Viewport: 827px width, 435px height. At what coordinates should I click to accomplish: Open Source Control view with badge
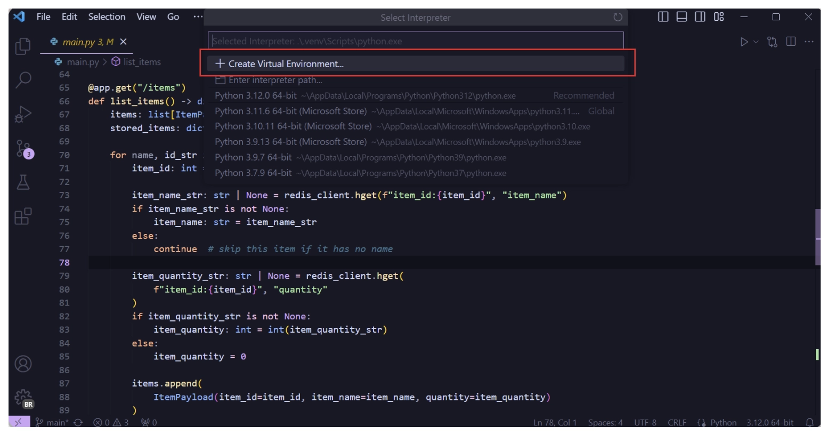(x=23, y=149)
